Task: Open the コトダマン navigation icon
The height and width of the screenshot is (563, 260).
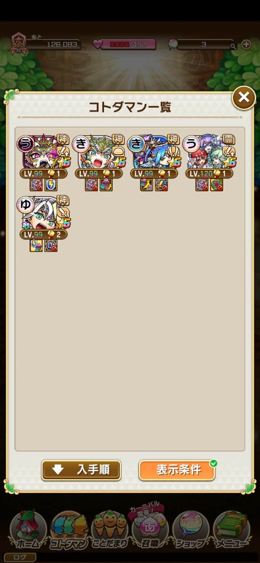Action: click(x=69, y=531)
